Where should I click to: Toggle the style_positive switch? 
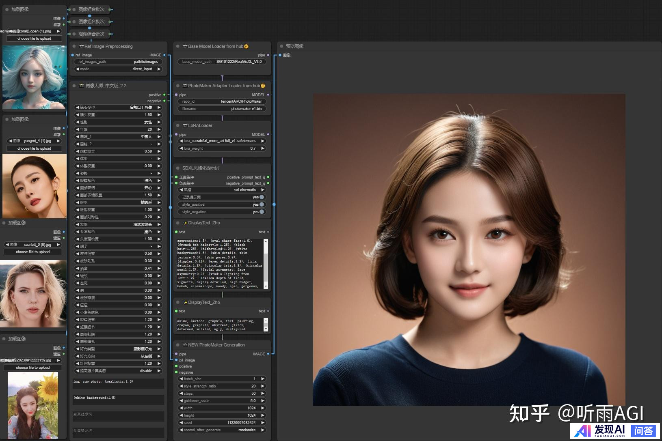point(262,204)
